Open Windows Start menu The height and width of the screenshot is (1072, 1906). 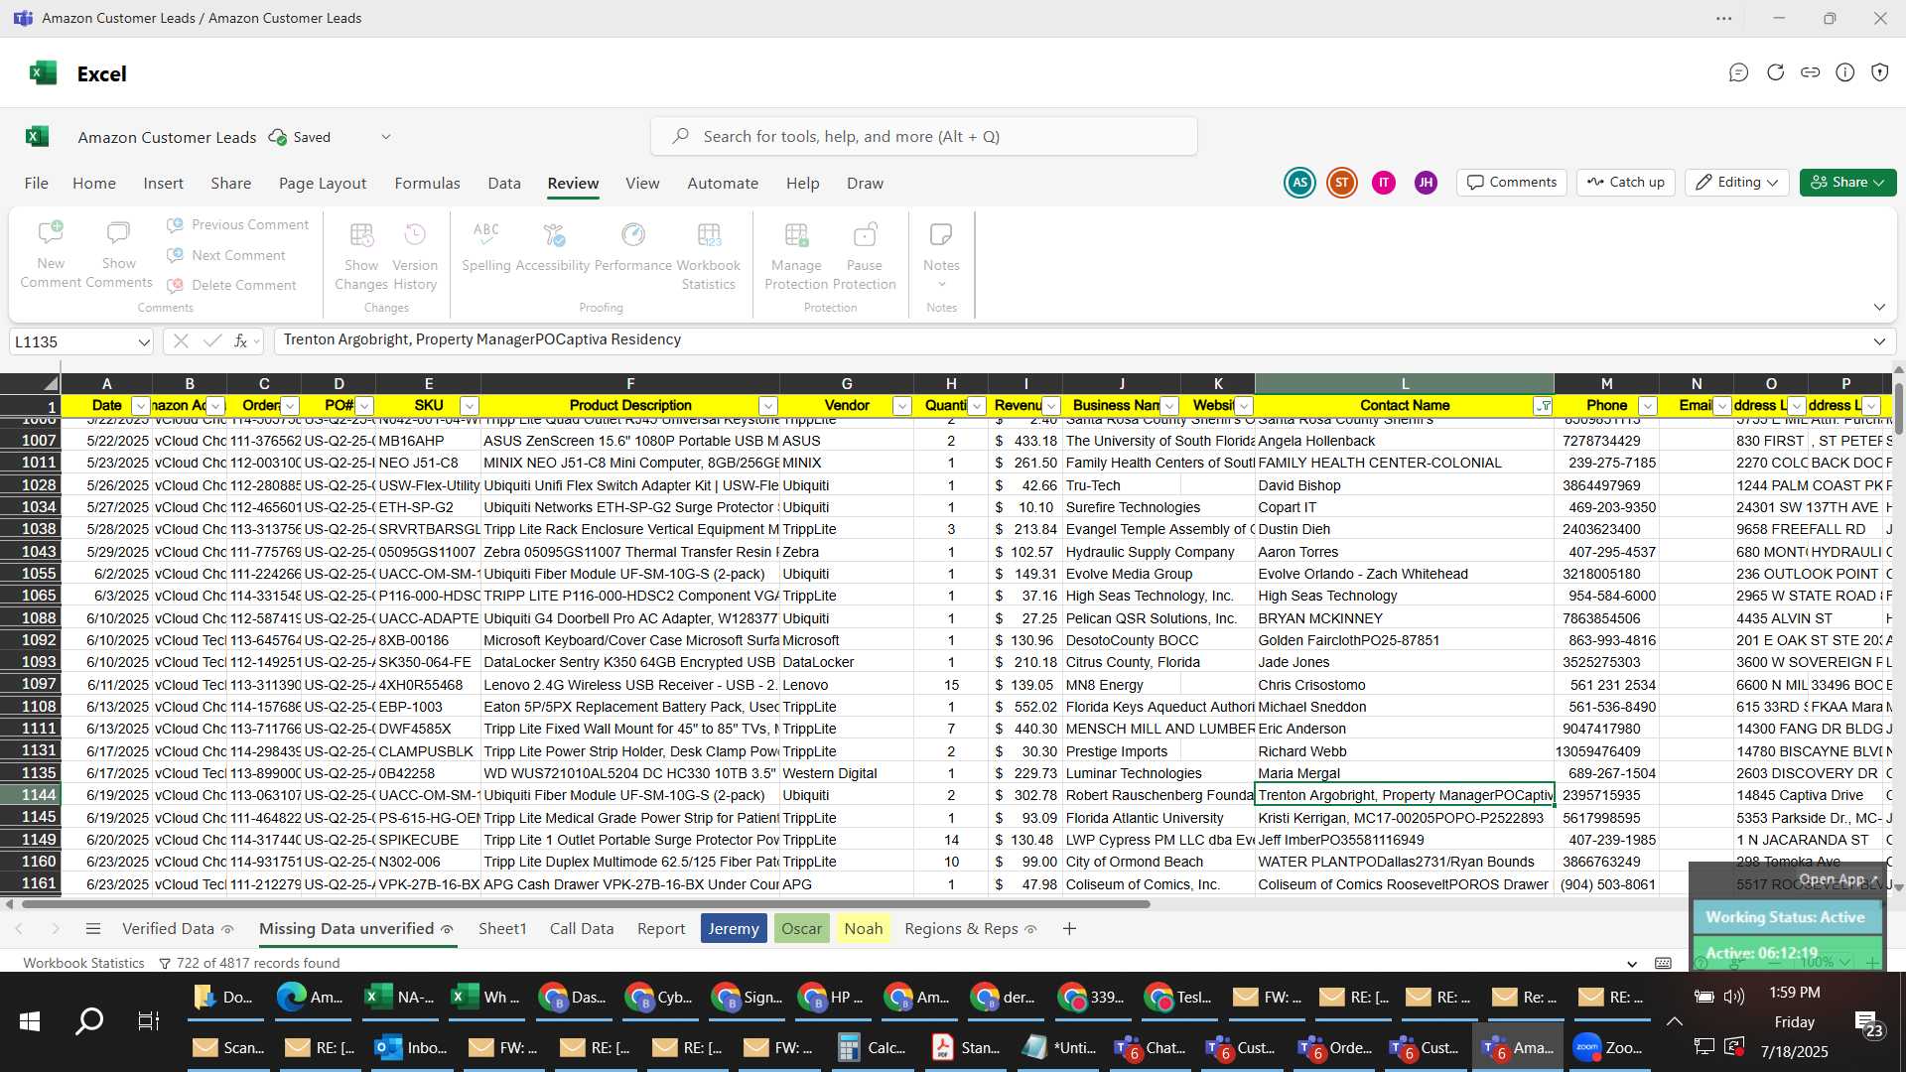[x=29, y=1021]
